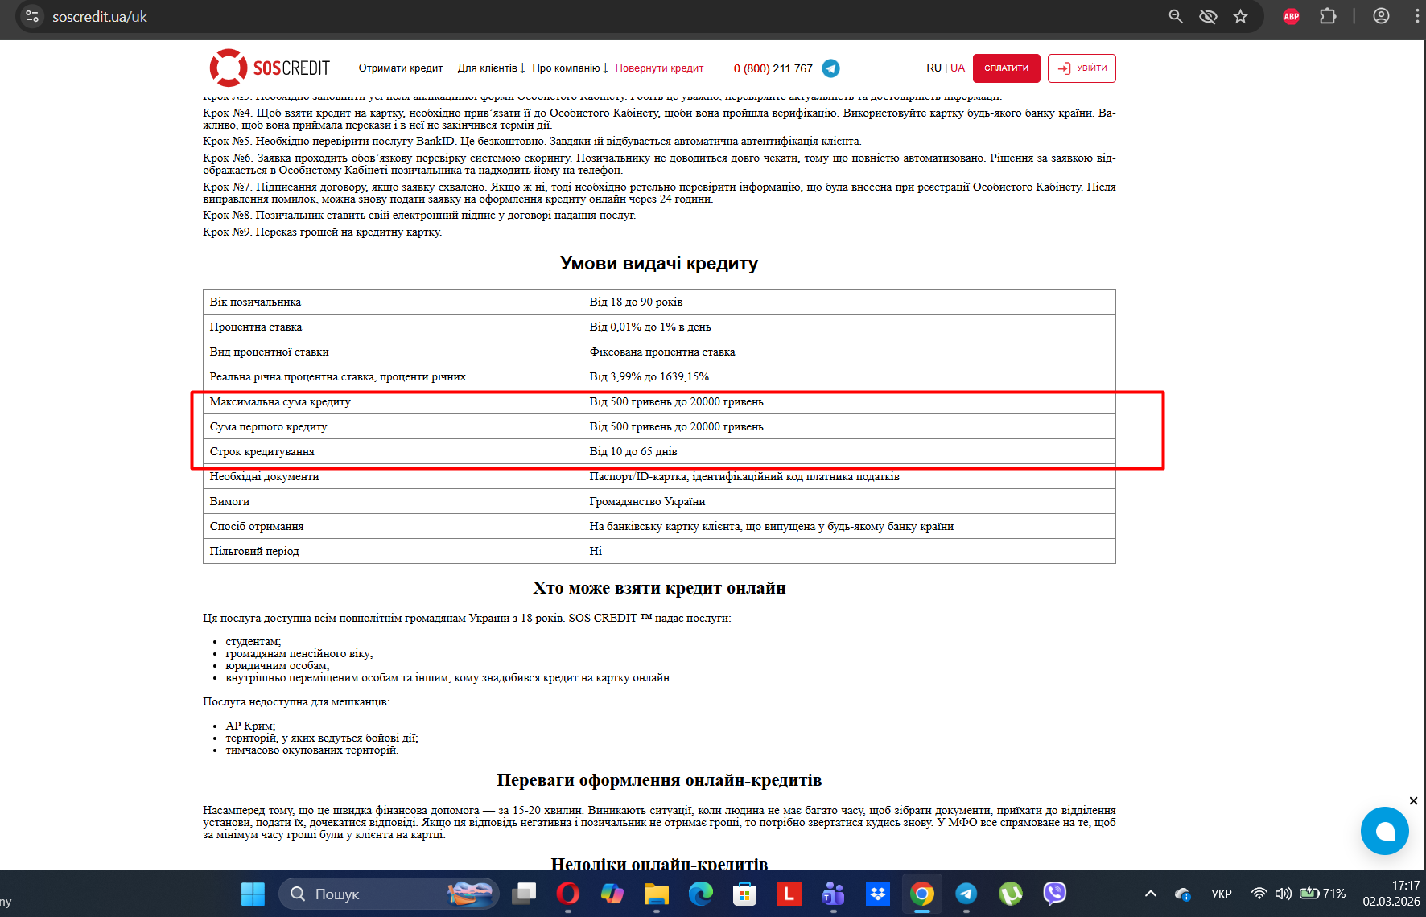The height and width of the screenshot is (917, 1426).
Task: Open the "Повернути кредит" menu item
Action: (659, 68)
